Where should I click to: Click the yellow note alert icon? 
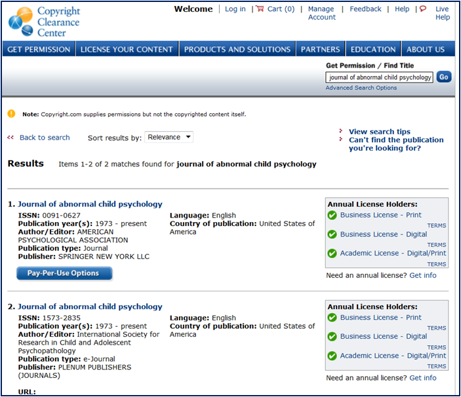coord(11,114)
